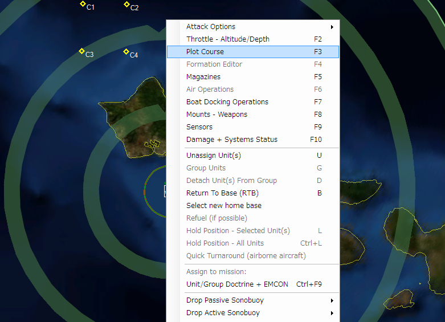Open Boat Docking Operations
445x322 pixels.
(253, 102)
